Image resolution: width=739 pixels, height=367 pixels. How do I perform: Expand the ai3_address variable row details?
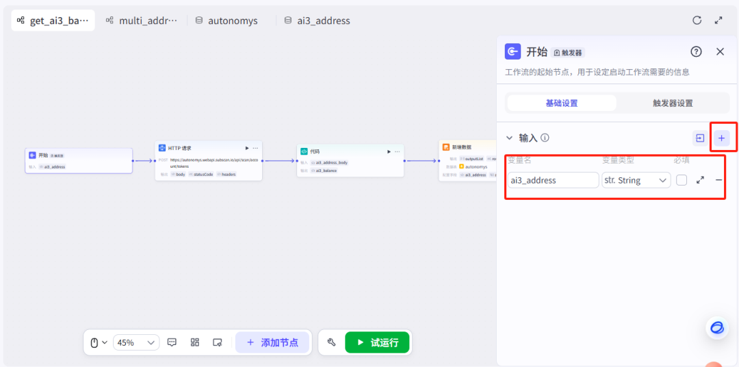701,180
